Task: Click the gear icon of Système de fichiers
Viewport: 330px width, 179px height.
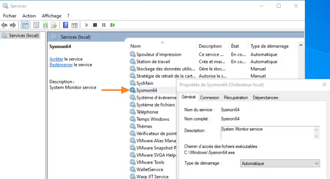Action: click(132, 105)
